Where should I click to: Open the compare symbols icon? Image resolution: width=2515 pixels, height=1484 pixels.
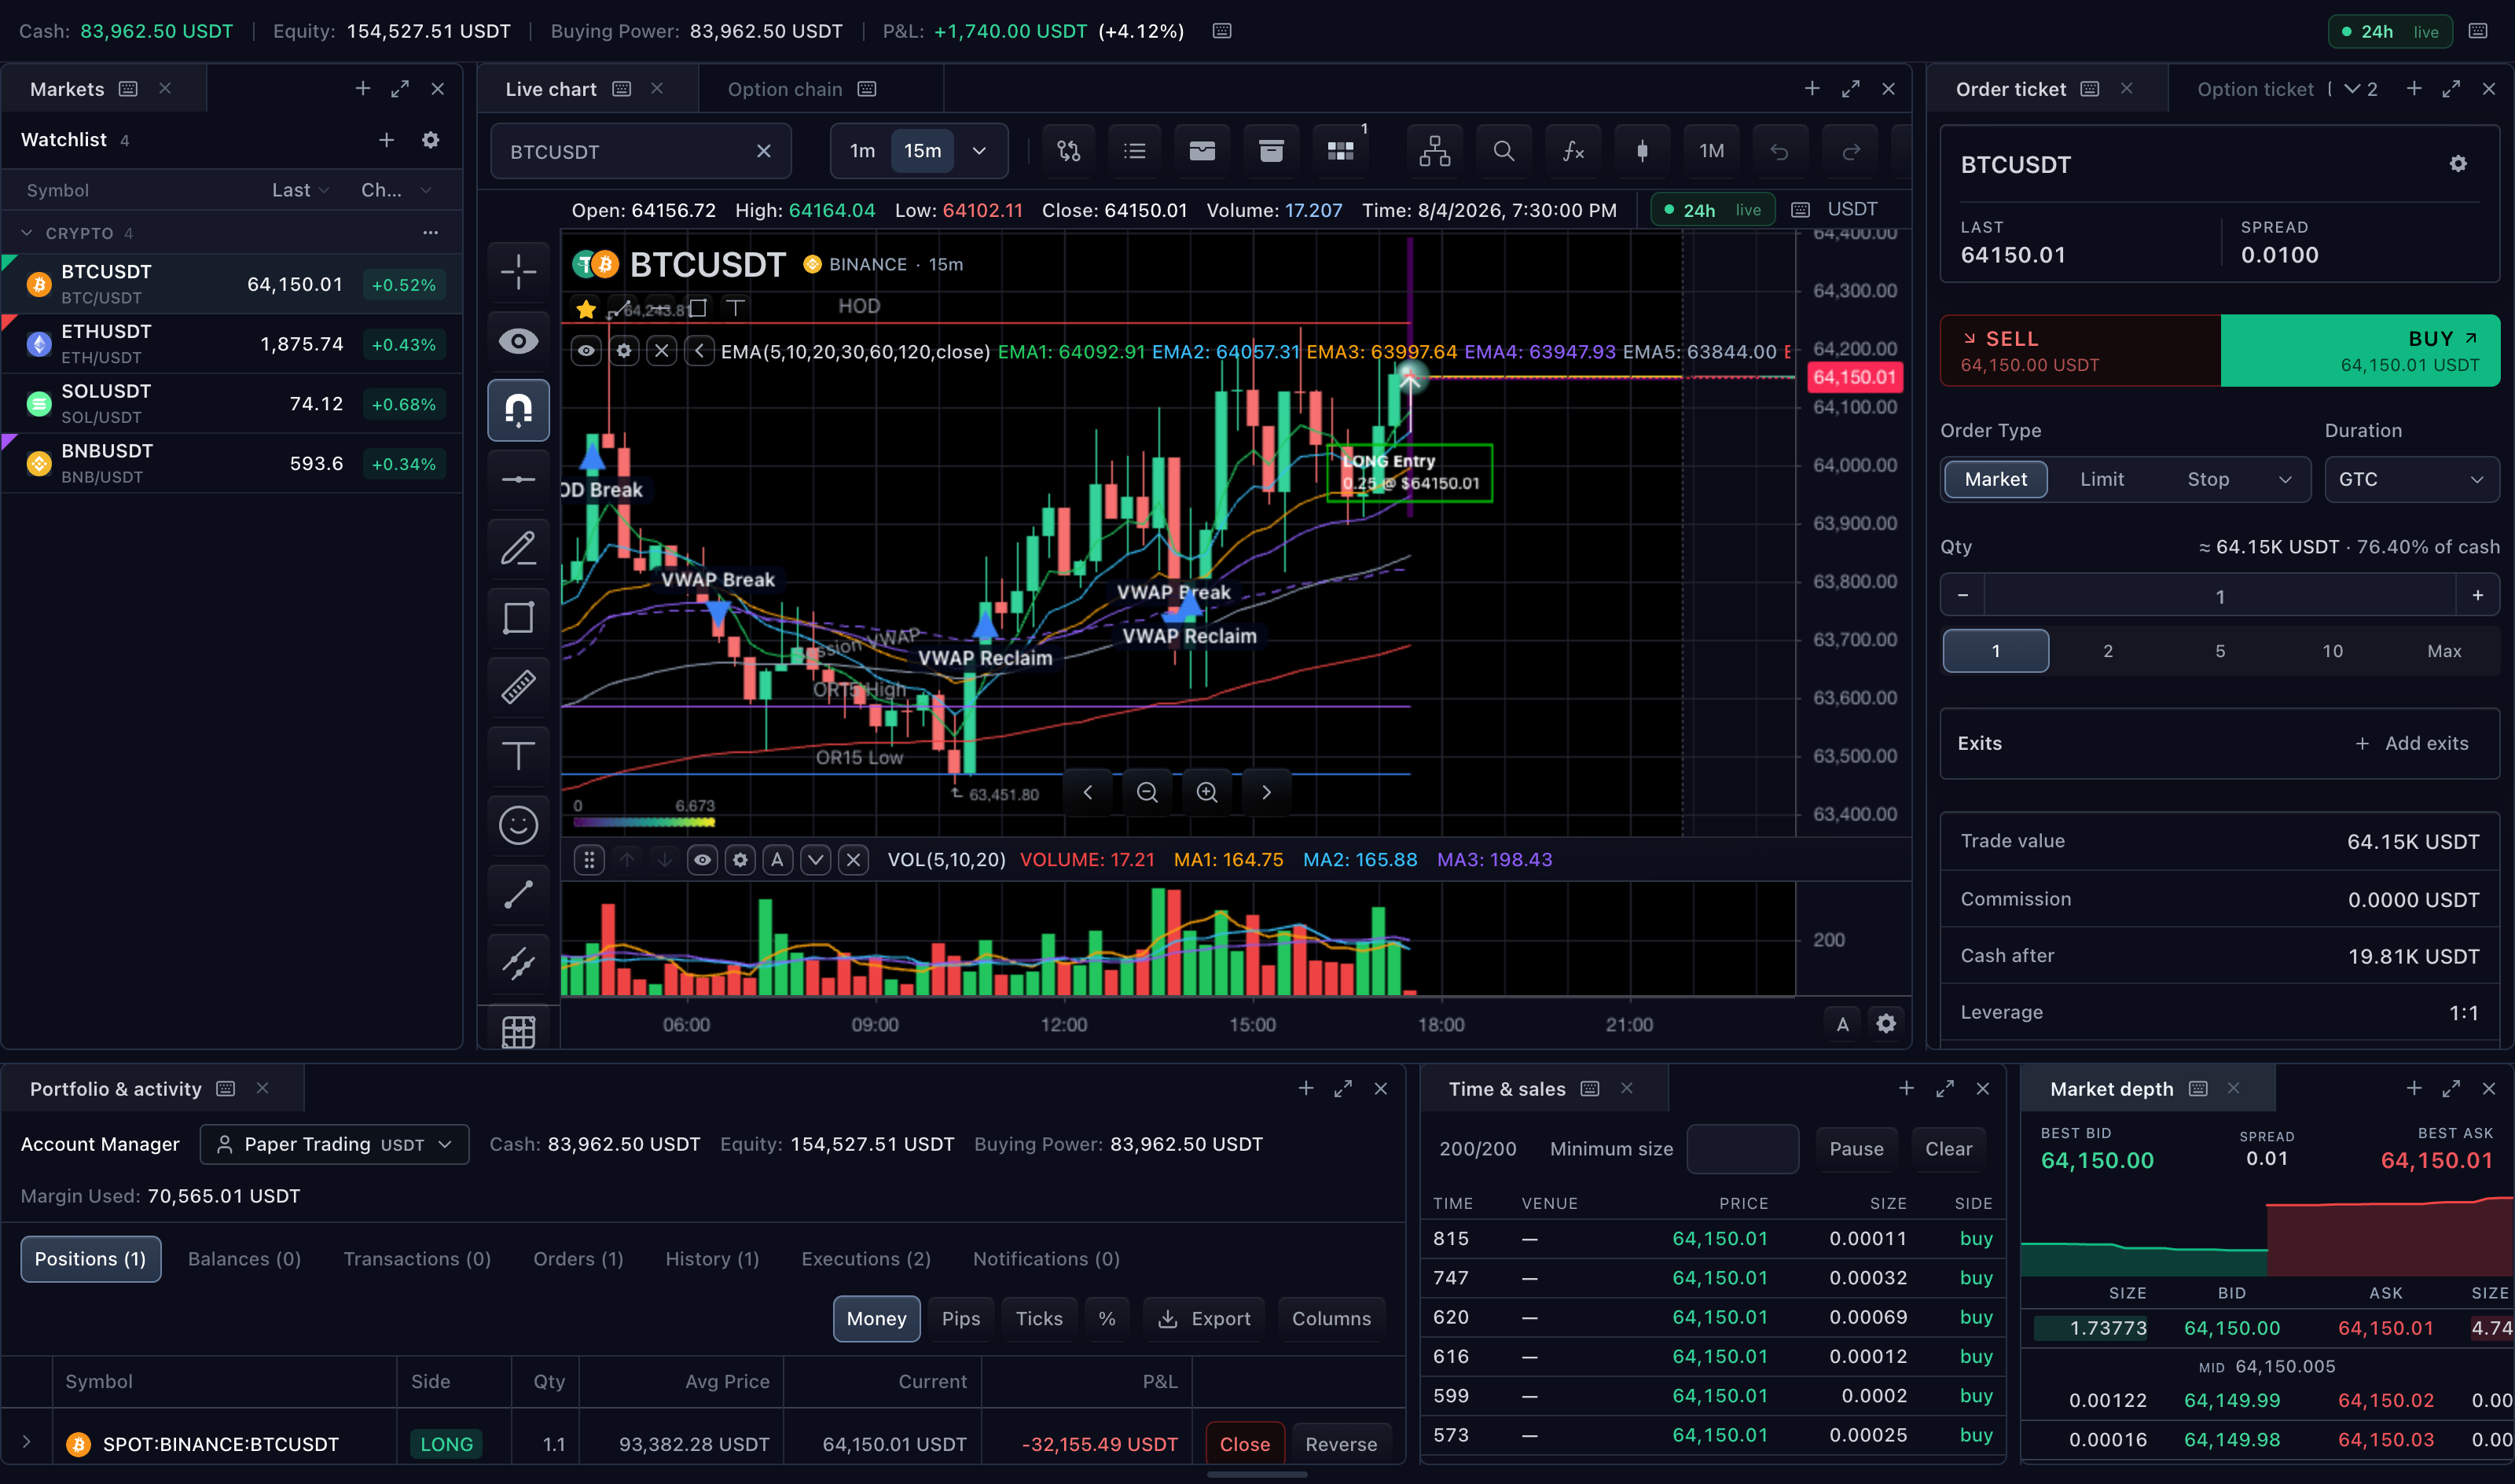click(x=1069, y=151)
